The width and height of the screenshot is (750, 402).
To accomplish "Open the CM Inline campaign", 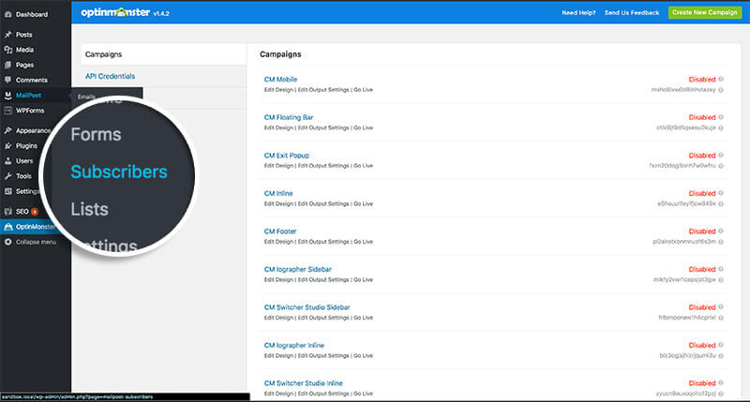I will 278,193.
